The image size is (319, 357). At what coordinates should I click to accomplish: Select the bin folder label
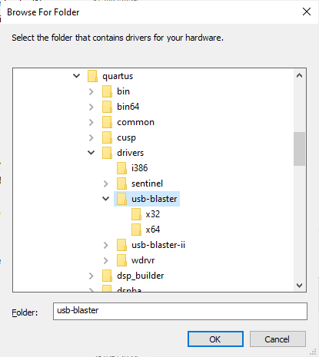coord(123,91)
